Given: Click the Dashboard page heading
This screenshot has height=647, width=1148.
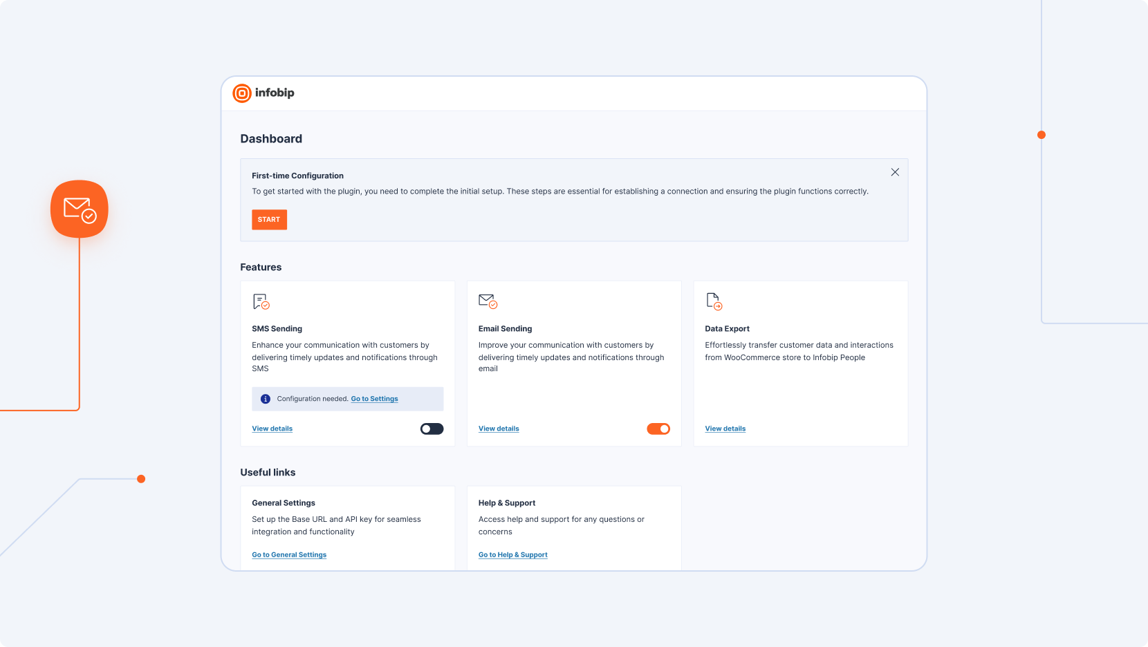Looking at the screenshot, I should pyautogui.click(x=271, y=139).
